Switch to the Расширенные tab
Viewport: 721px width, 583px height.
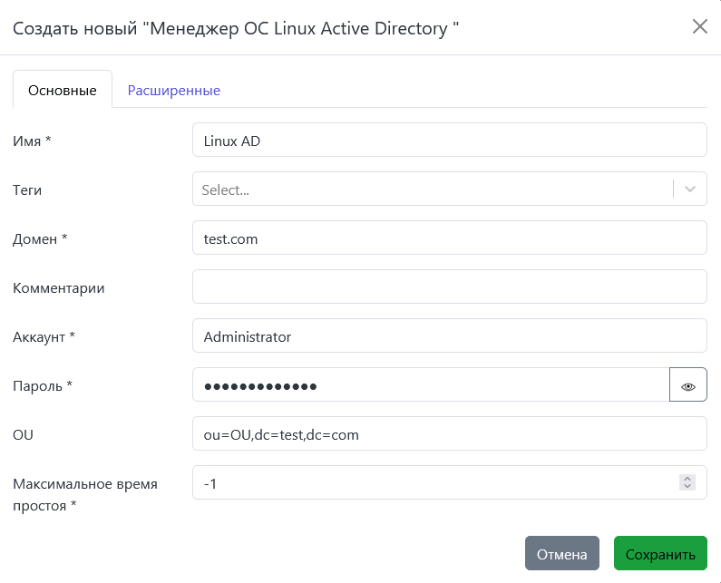[x=173, y=90]
